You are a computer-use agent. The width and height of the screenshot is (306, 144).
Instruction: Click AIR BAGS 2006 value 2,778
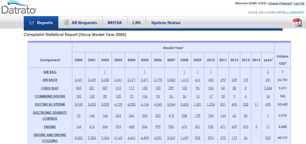point(158,80)
